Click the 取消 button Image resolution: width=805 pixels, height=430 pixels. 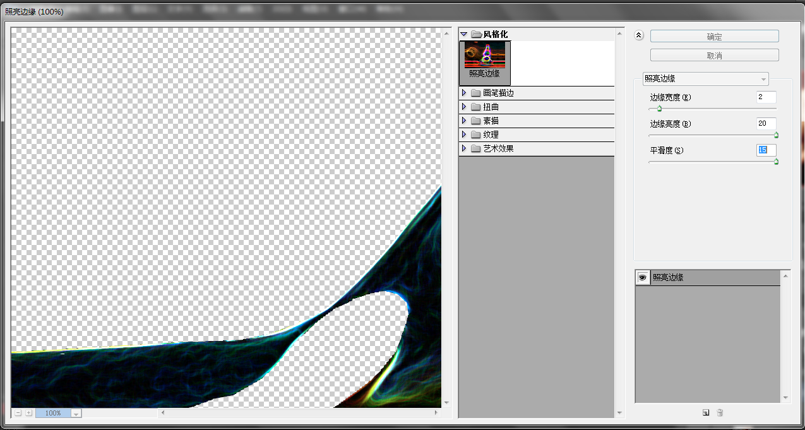(714, 56)
